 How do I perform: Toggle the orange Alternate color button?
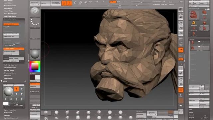point(35,84)
